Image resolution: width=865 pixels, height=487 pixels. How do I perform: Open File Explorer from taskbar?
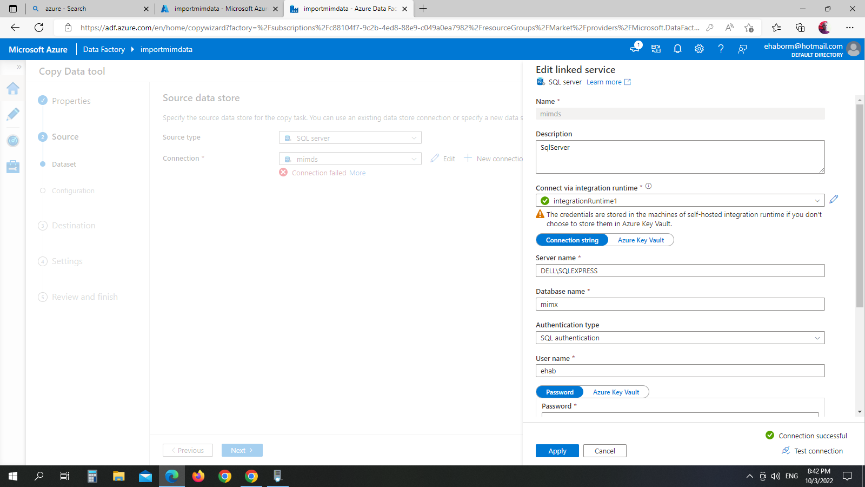coord(119,476)
